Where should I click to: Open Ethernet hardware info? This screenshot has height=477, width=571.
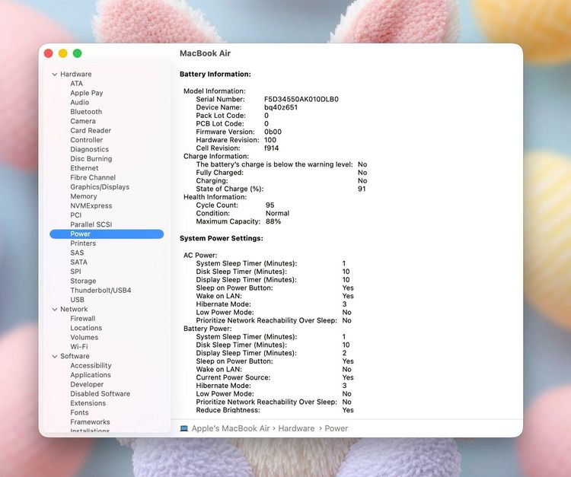85,168
